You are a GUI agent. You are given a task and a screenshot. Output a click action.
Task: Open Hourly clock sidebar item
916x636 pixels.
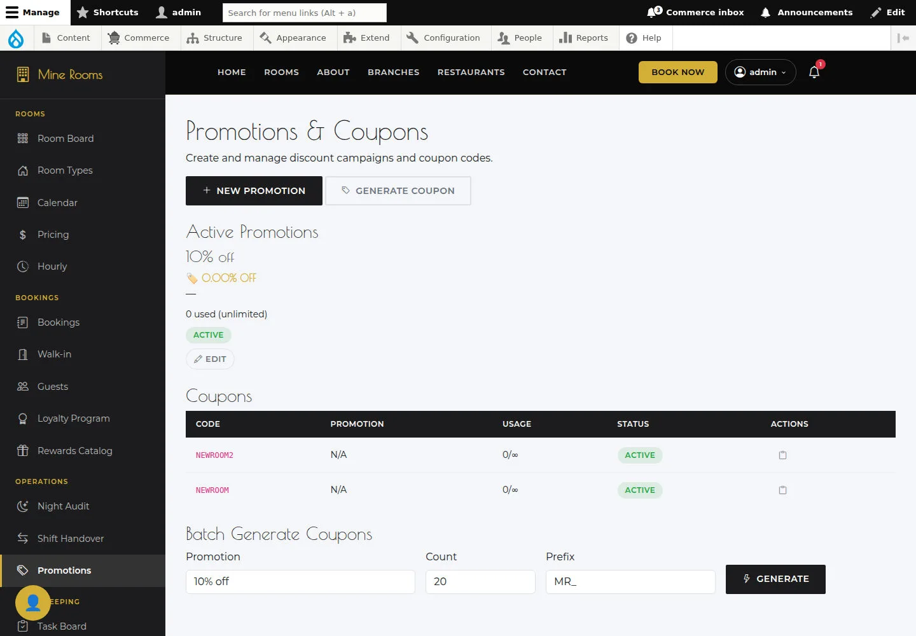click(83, 266)
